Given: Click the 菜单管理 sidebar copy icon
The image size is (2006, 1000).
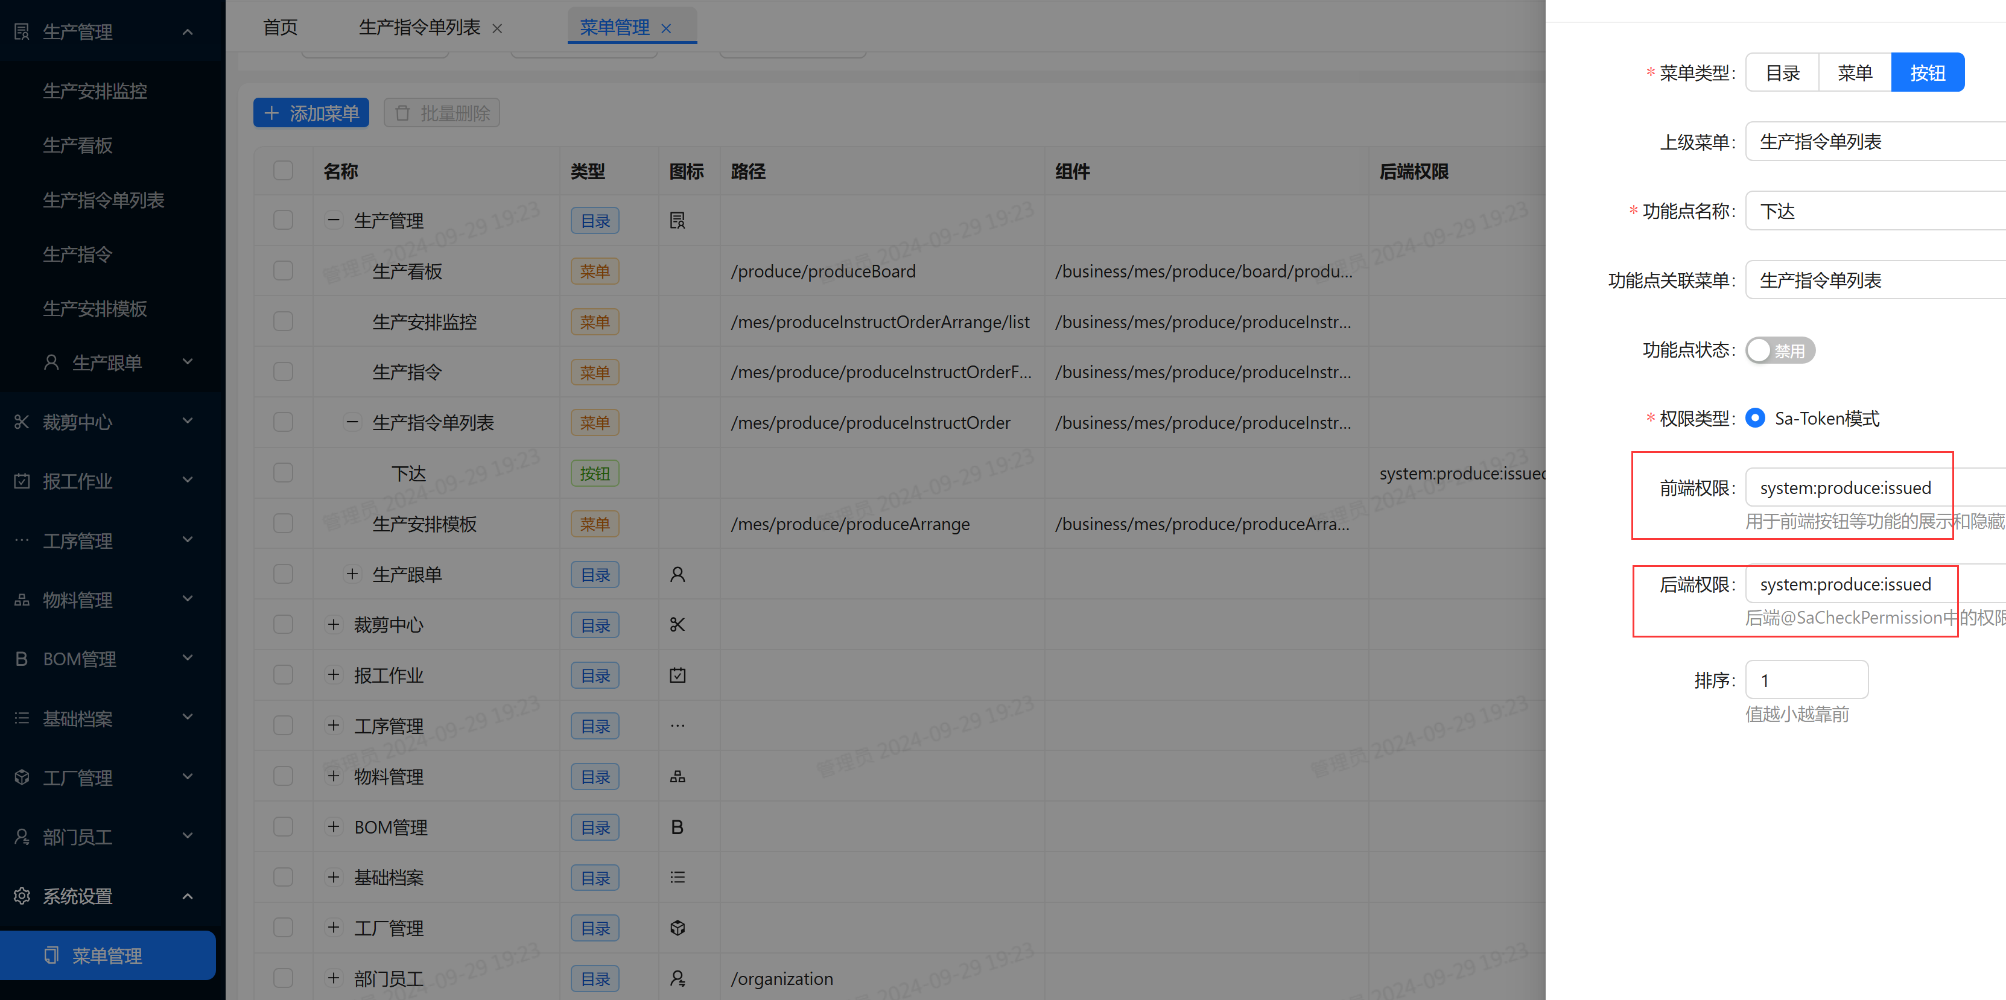Looking at the screenshot, I should click(x=51, y=955).
